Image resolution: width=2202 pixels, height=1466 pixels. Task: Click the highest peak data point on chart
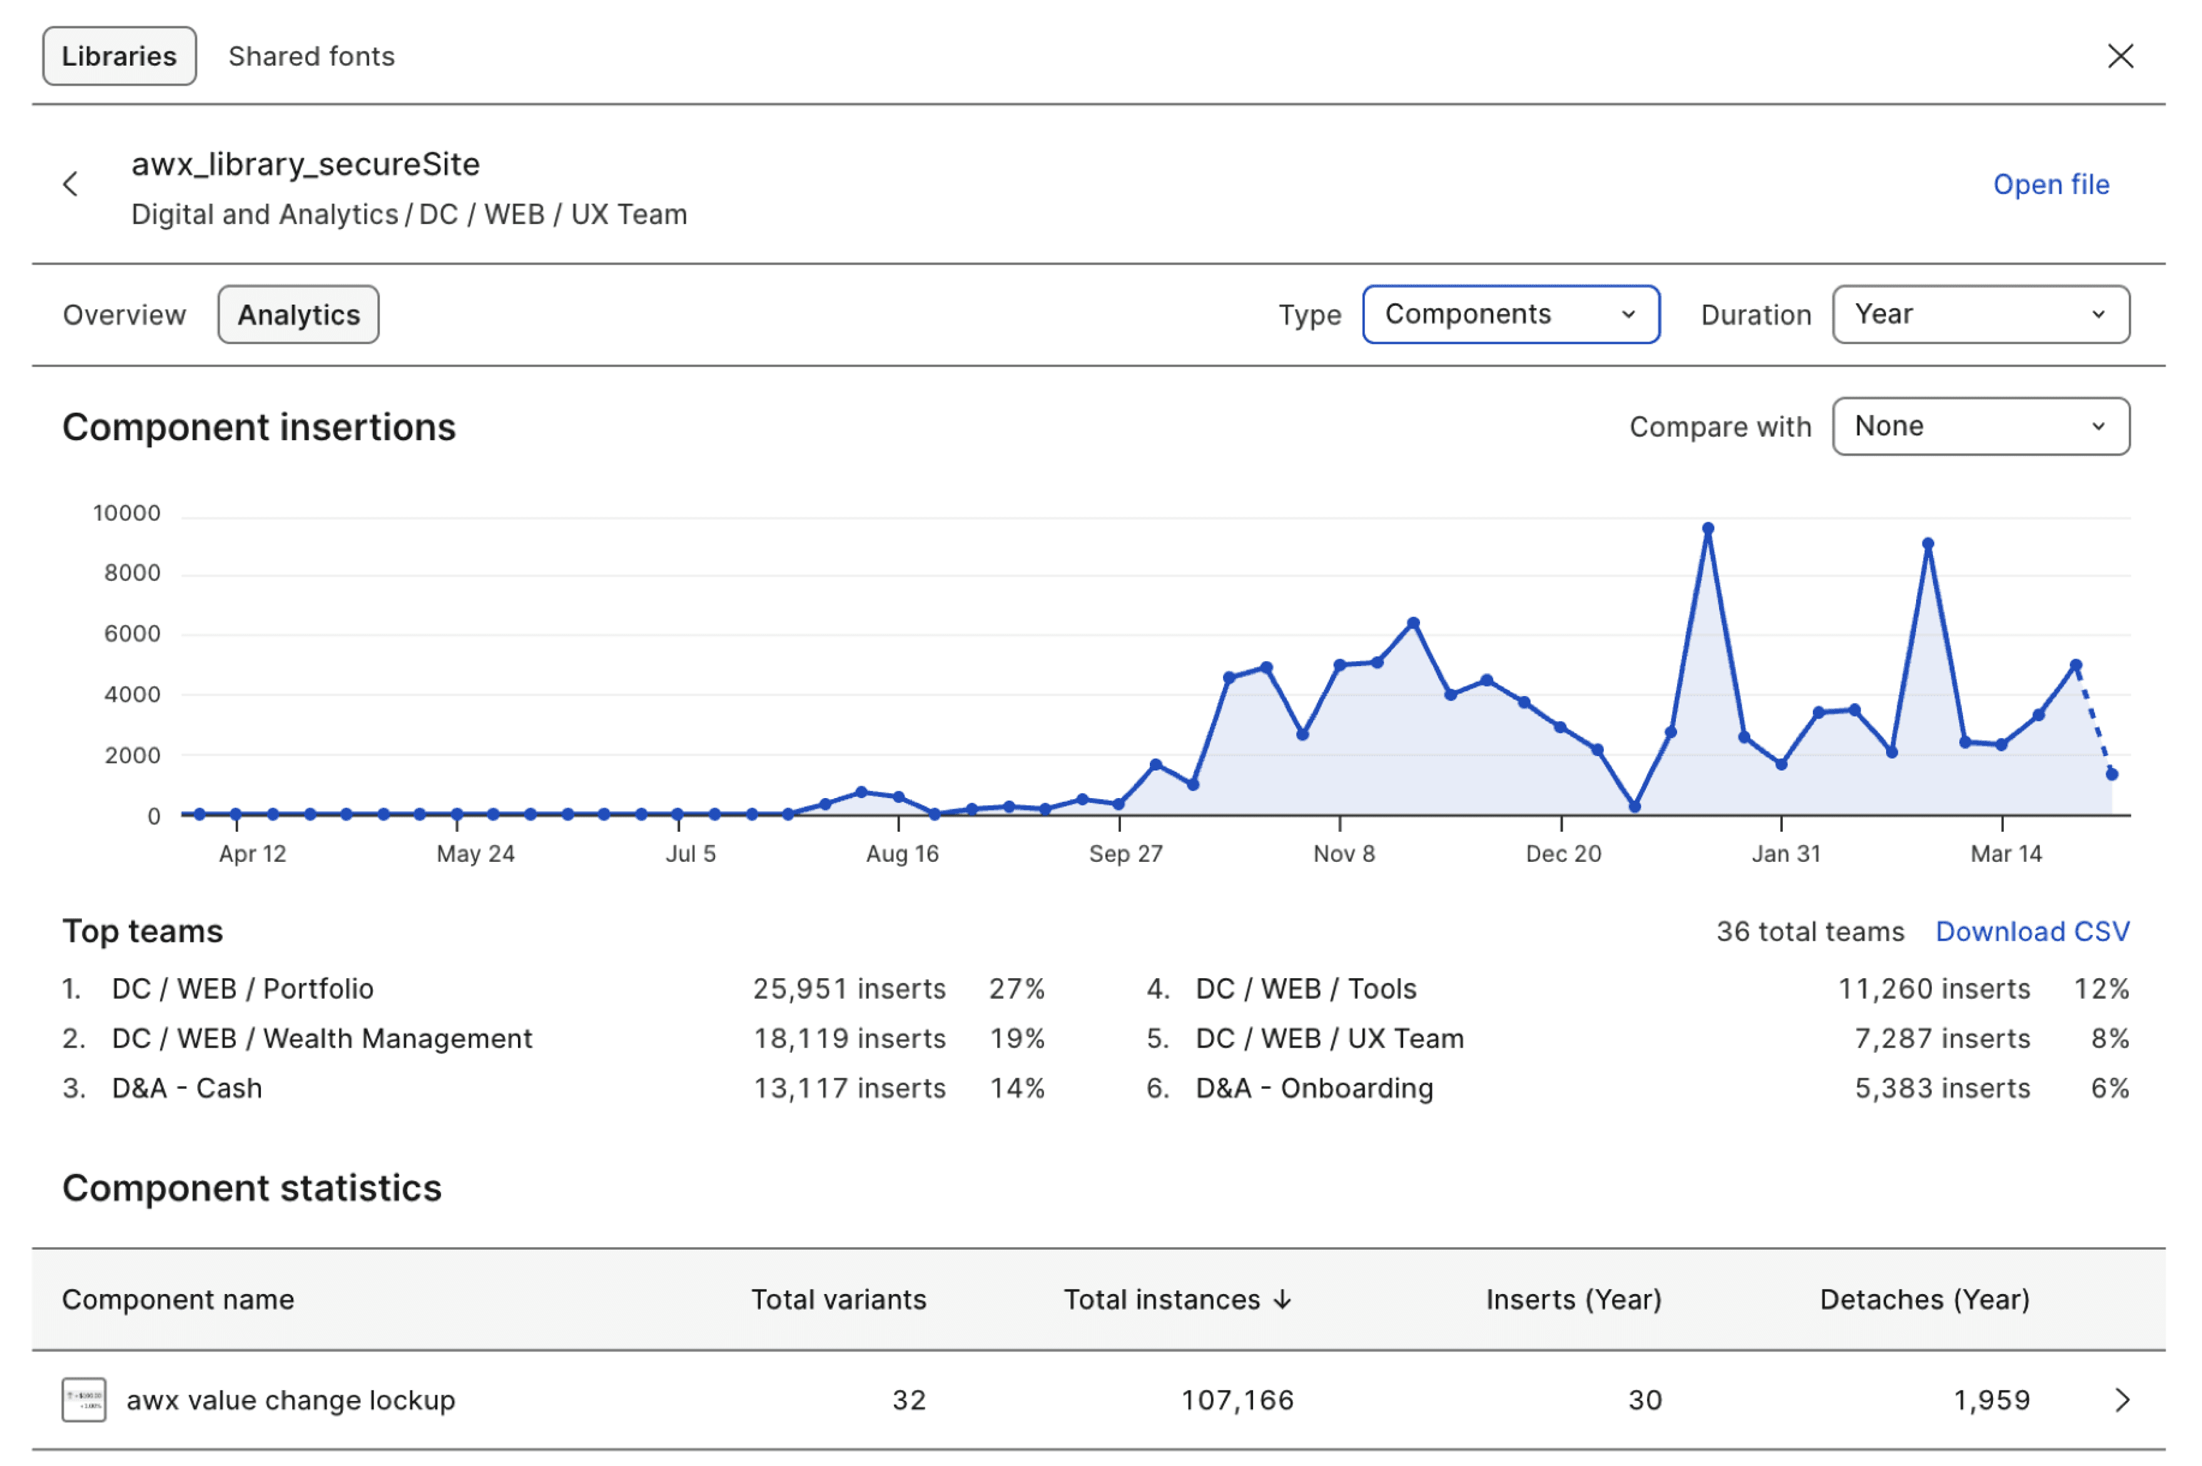(1707, 529)
